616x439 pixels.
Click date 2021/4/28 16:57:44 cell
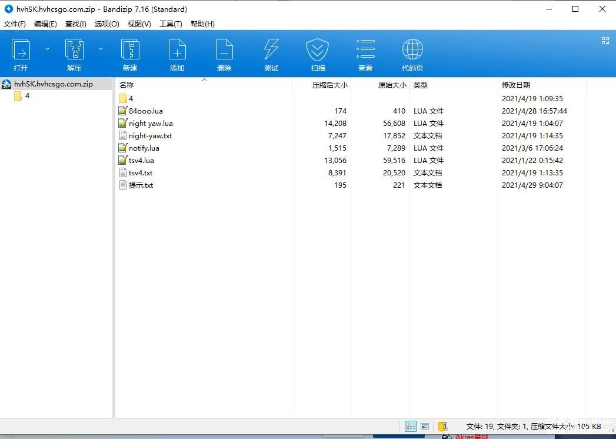pyautogui.click(x=534, y=111)
